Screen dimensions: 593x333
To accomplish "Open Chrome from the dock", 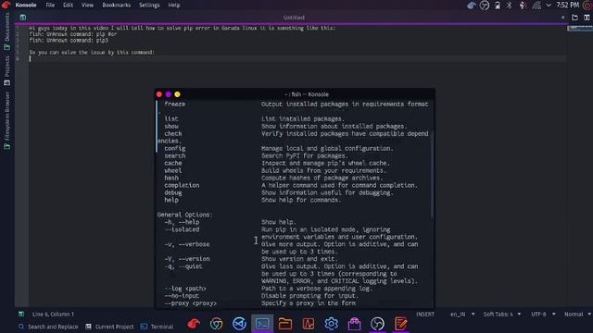I will [216, 324].
